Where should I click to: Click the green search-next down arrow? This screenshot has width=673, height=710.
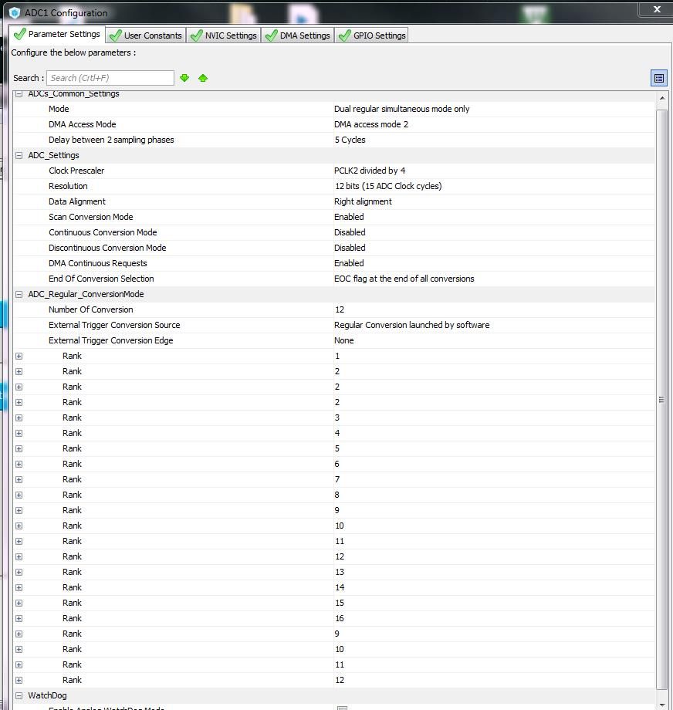point(184,78)
